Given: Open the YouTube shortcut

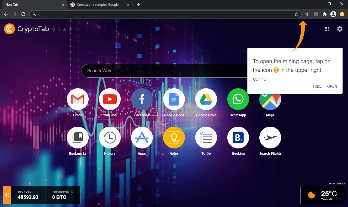Looking at the screenshot, I should pos(110,99).
